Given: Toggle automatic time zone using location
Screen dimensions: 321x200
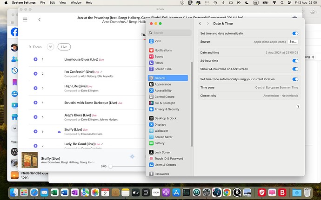Looking at the screenshot, I should [295, 79].
